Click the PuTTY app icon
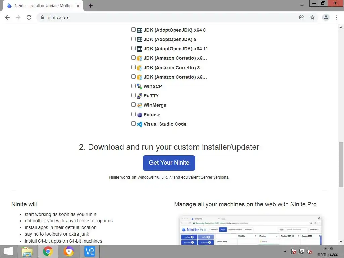Screen dimensions: 344x258 coord(140,96)
